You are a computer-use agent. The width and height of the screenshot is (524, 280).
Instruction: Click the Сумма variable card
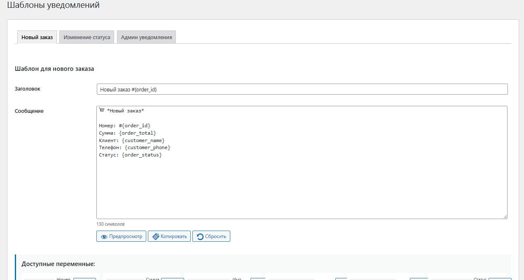pyautogui.click(x=141, y=277)
